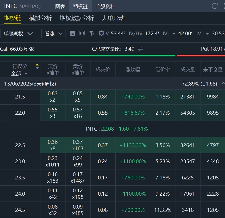Screen dimensions: 225x218
Task: Click the 成交价 column header
Action: 103,70
